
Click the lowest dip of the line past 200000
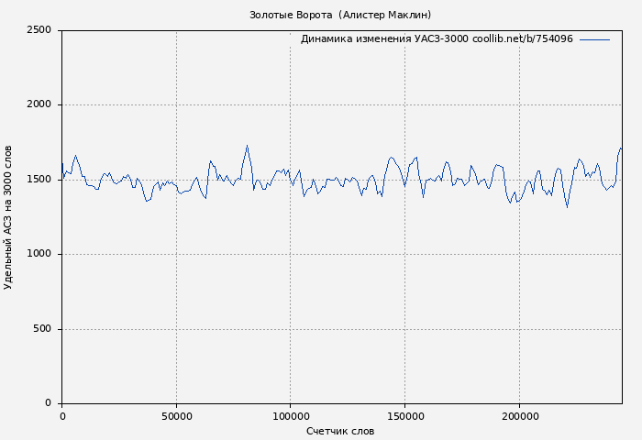pyautogui.click(x=567, y=207)
